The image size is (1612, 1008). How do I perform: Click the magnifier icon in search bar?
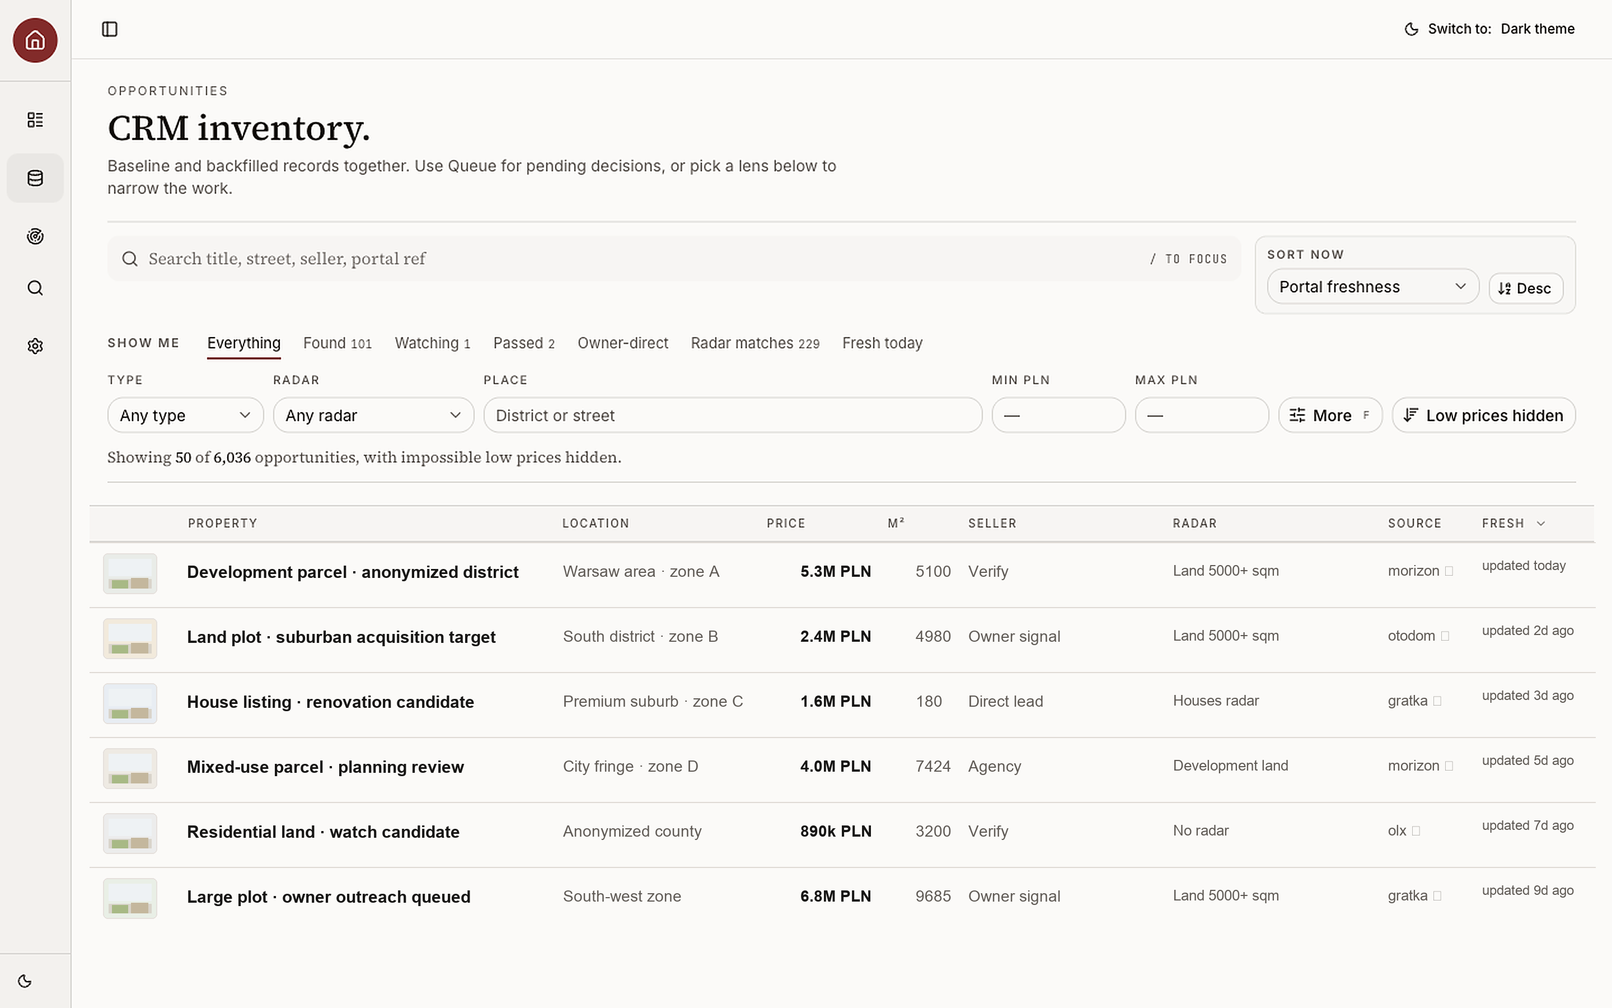click(130, 259)
